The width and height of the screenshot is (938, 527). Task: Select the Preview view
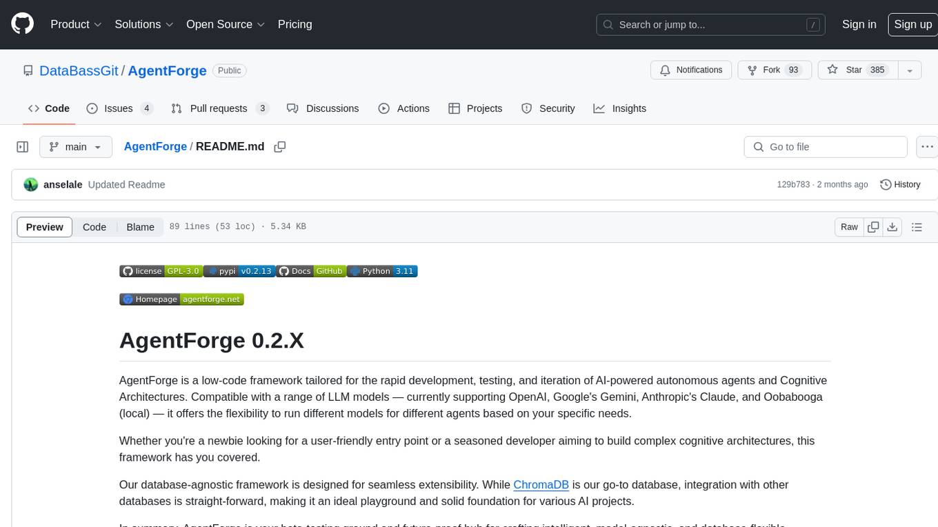(x=45, y=227)
